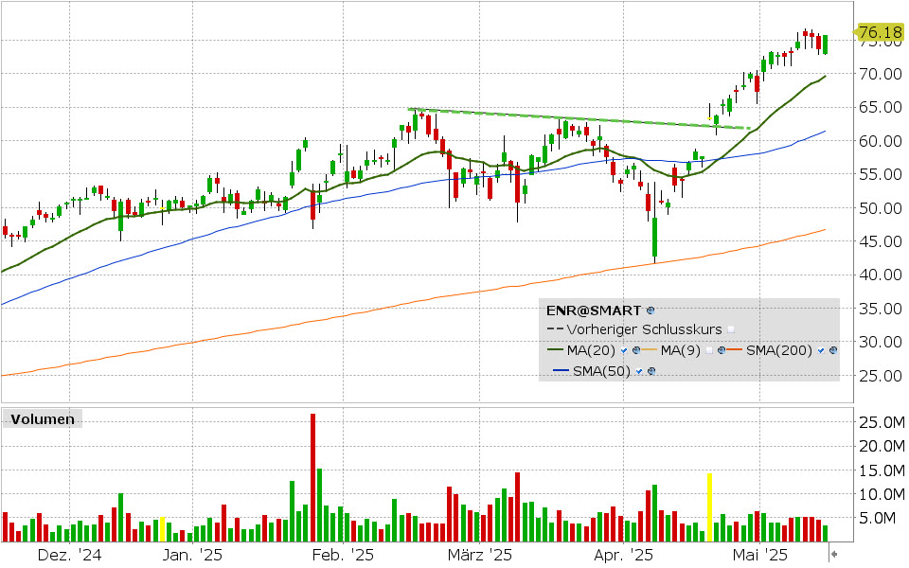Click the März '25 axis label
This screenshot has height=568, width=909.
(x=479, y=556)
